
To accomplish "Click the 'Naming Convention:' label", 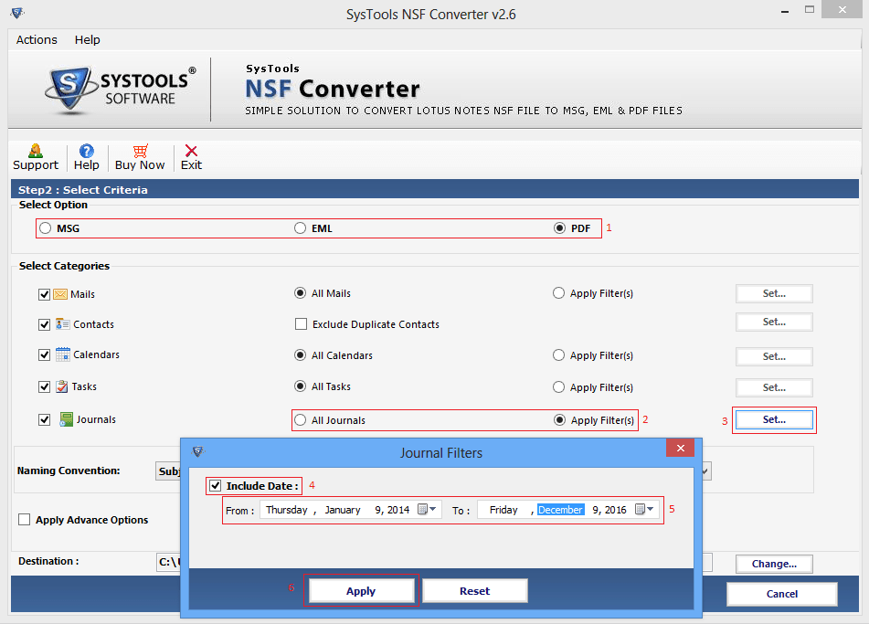I will click(69, 471).
